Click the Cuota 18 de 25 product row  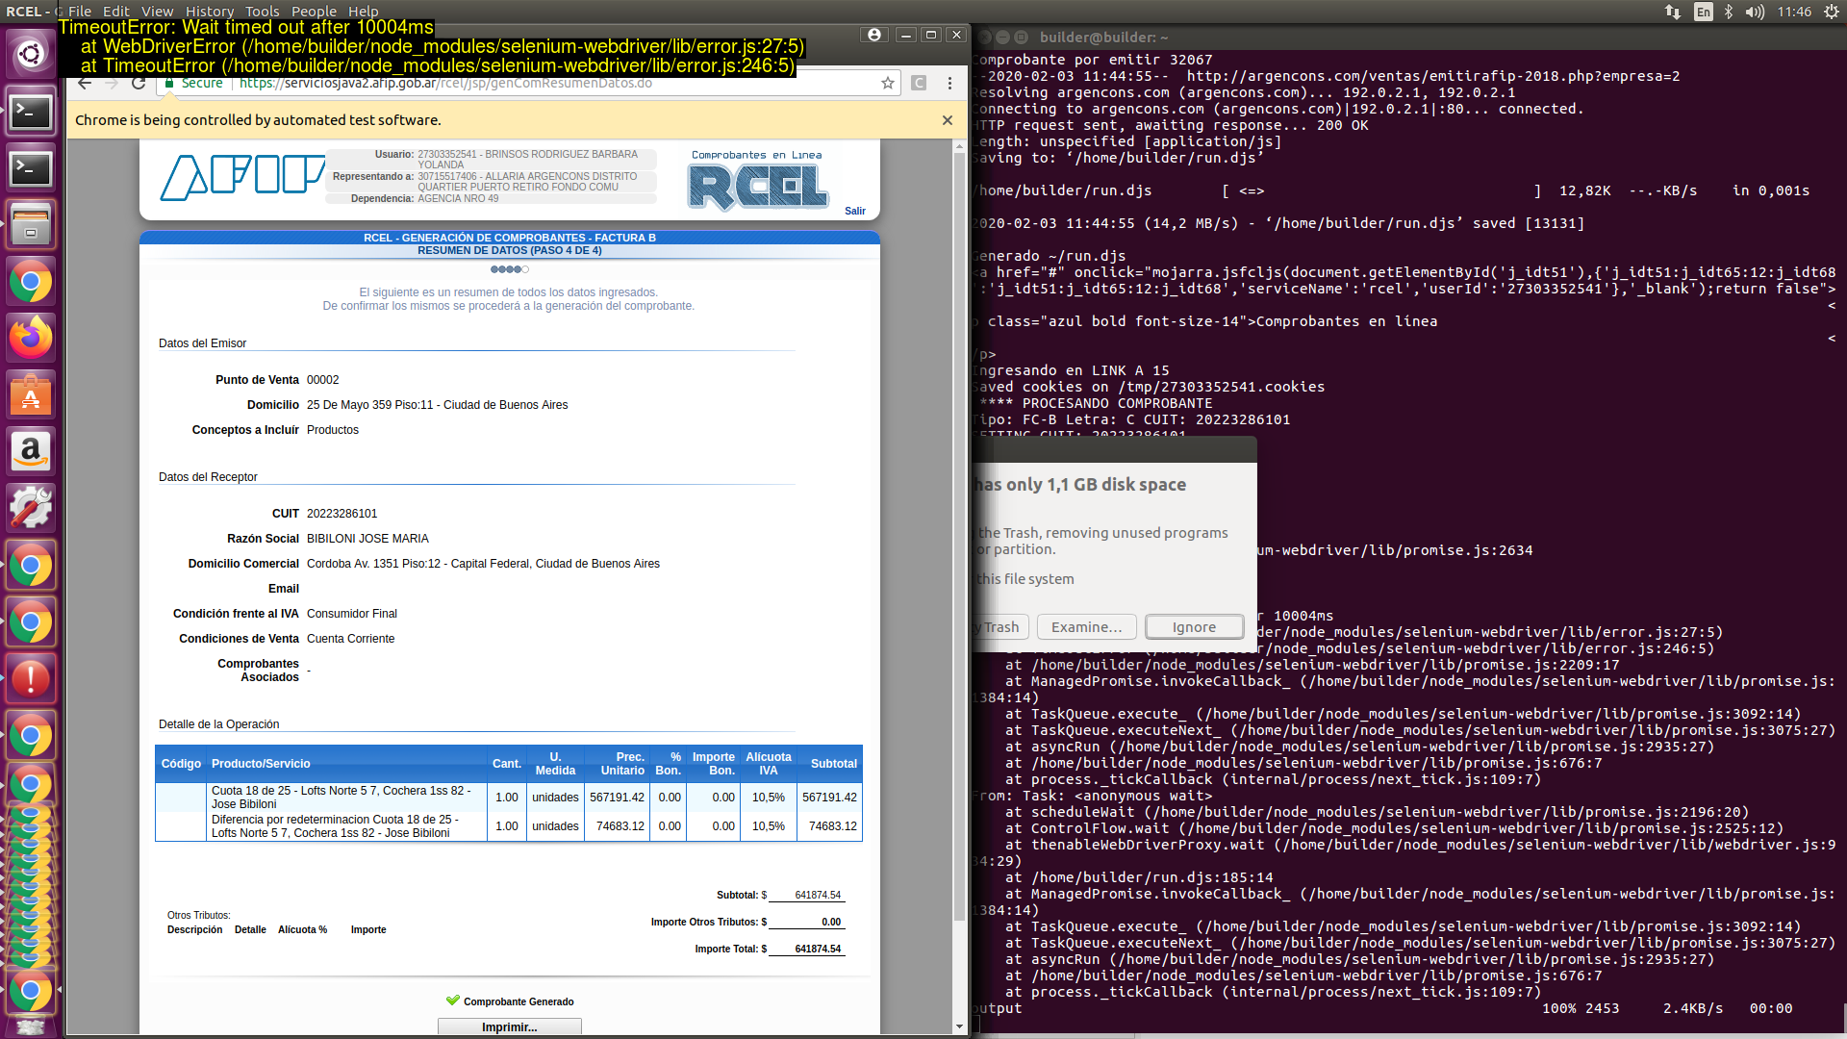click(508, 798)
